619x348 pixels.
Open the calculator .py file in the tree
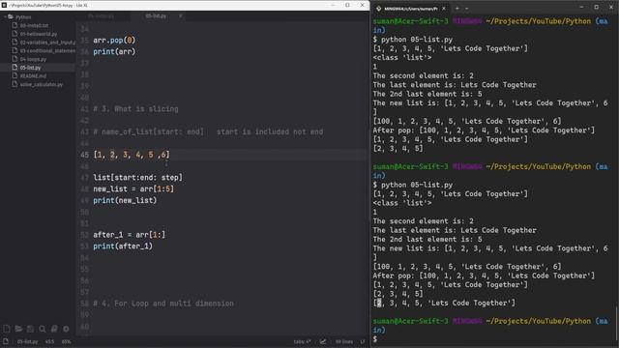(42, 84)
